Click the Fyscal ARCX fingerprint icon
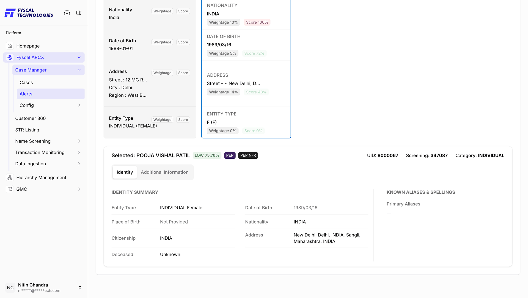 click(10, 57)
